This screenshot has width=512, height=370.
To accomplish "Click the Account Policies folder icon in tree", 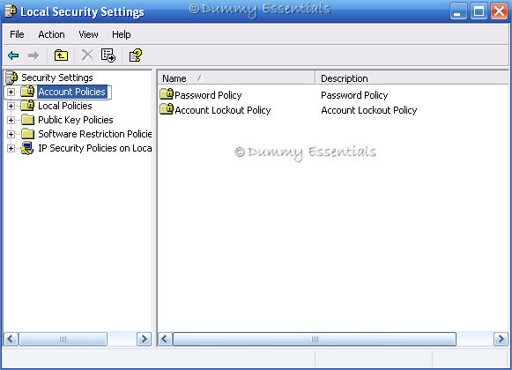I will click(27, 92).
